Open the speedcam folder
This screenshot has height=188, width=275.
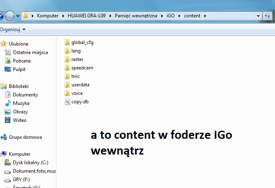tap(82, 68)
